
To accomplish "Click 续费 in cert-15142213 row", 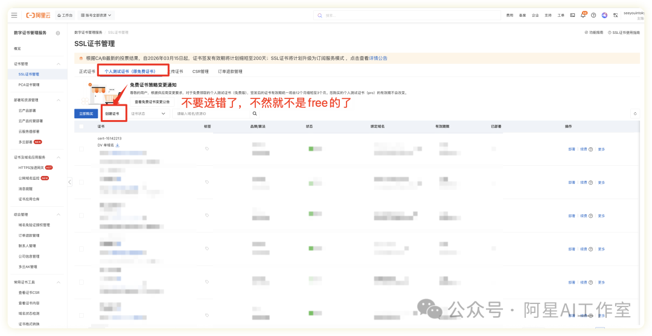I will [584, 149].
